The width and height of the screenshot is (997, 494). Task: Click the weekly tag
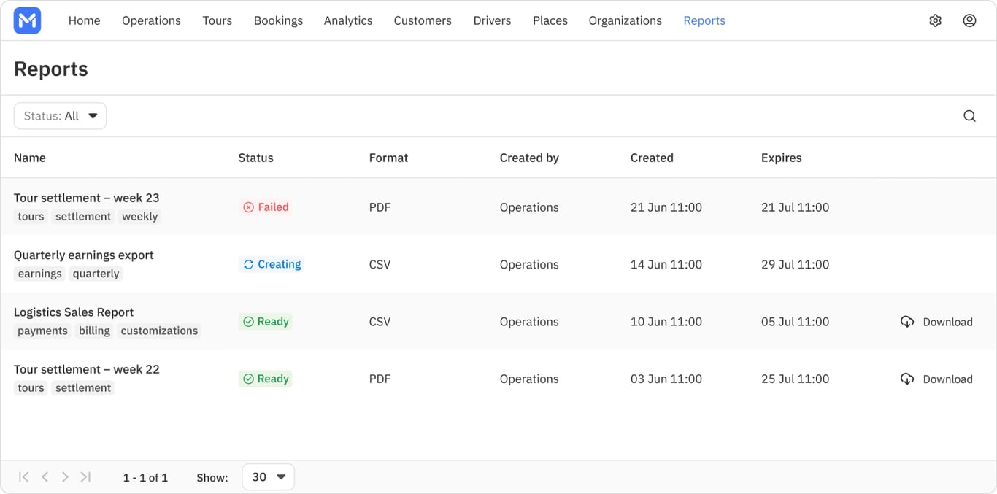[x=140, y=217]
